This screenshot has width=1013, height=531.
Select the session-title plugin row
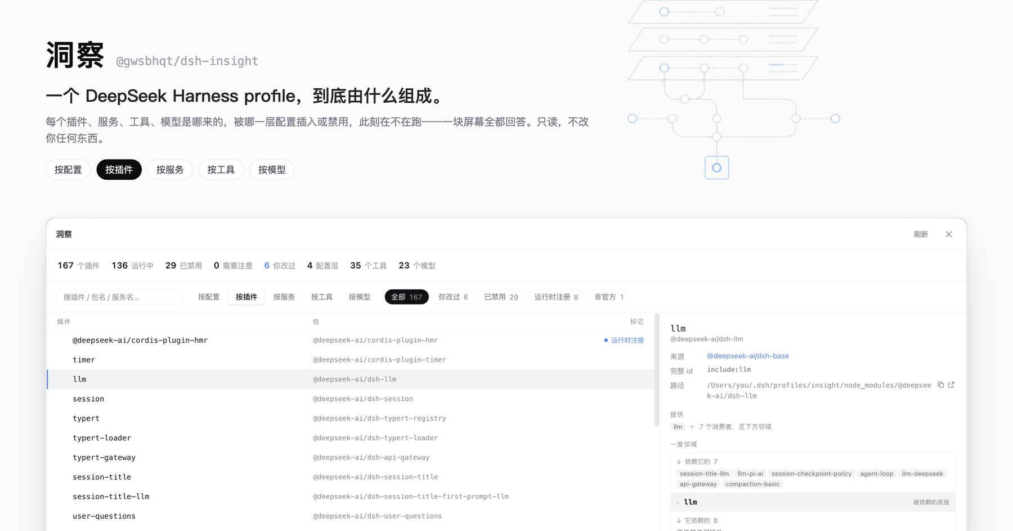coord(351,477)
